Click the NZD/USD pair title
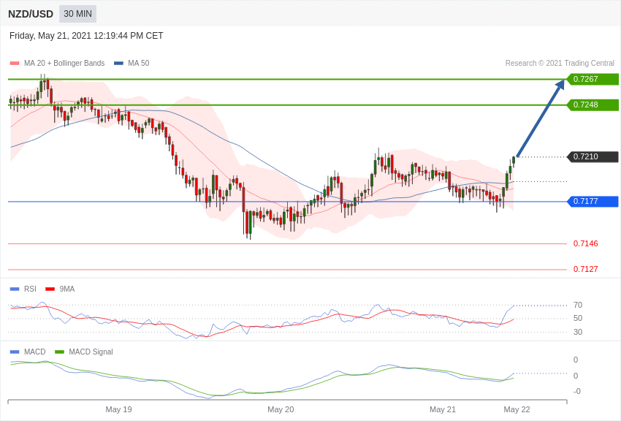621x421 pixels. 31,15
